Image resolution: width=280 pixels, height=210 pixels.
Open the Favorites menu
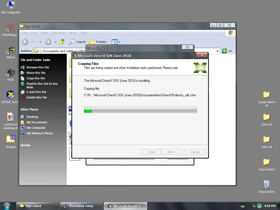(59, 33)
